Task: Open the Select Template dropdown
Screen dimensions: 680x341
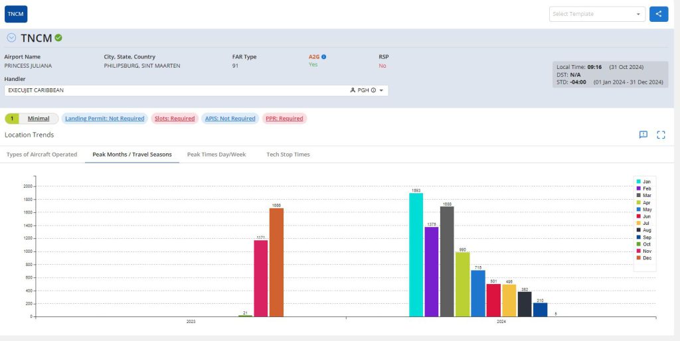Action: point(596,14)
